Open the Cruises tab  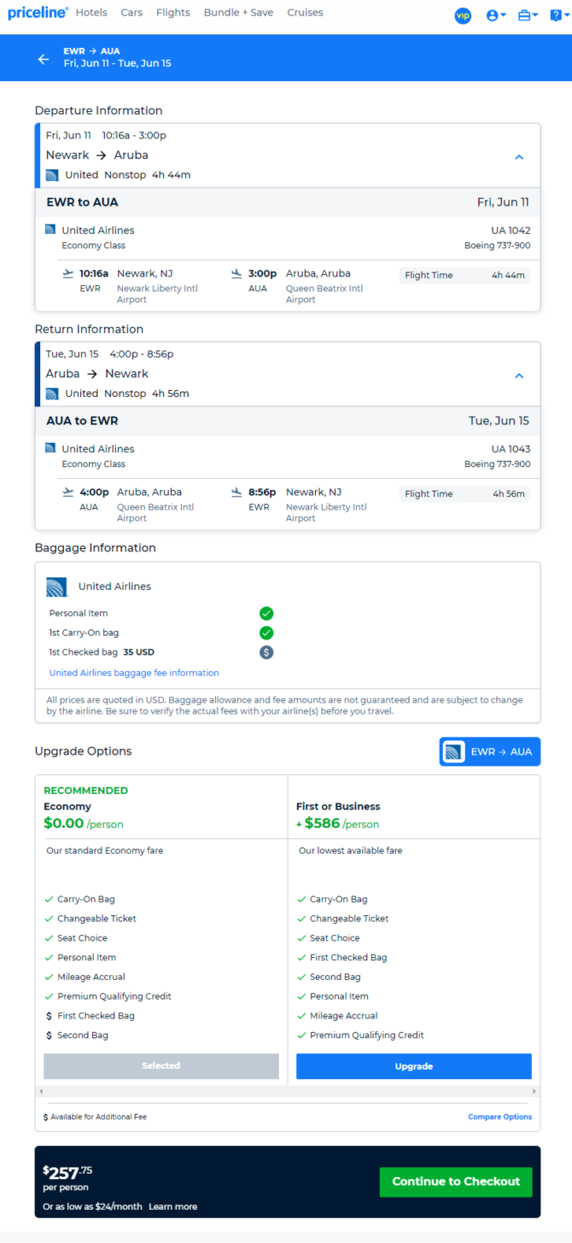[x=305, y=13]
